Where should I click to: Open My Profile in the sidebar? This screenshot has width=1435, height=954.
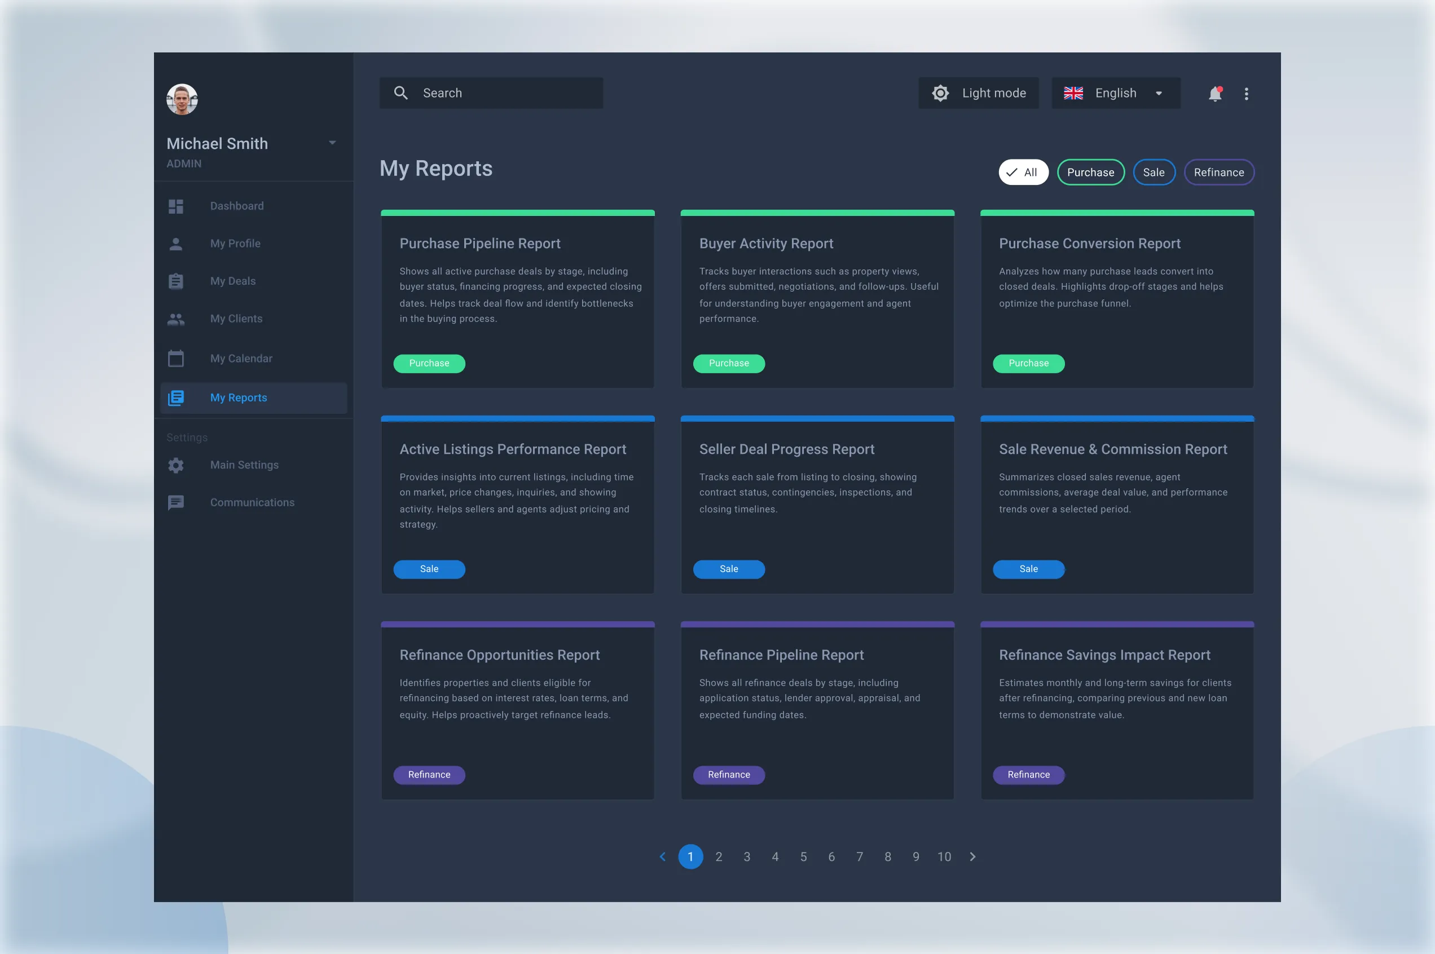tap(235, 244)
